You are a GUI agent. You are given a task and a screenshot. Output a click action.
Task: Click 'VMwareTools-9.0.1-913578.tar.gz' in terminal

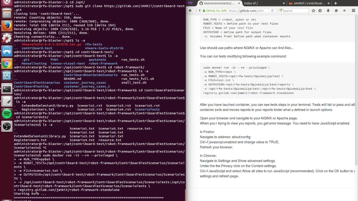(51, 44)
